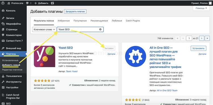Switch to Catch Plugins tab
This screenshot has height=105, width=213.
click(133, 21)
